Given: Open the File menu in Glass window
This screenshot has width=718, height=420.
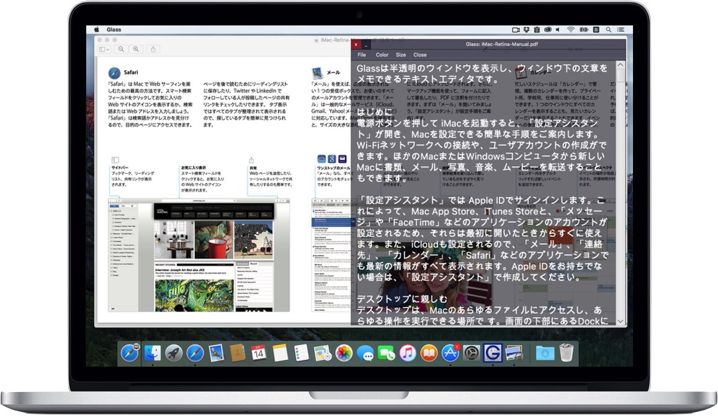Looking at the screenshot, I should point(362,55).
